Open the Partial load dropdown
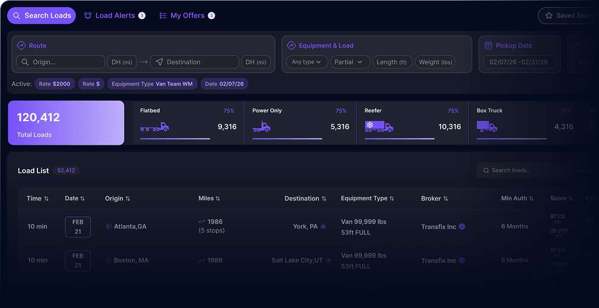Image resolution: width=599 pixels, height=308 pixels. tap(350, 62)
